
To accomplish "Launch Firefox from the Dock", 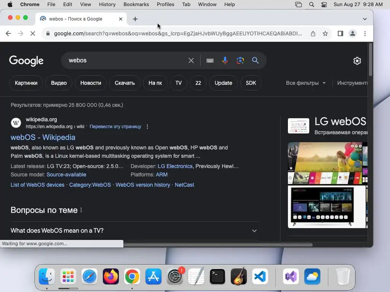I will tap(111, 276).
